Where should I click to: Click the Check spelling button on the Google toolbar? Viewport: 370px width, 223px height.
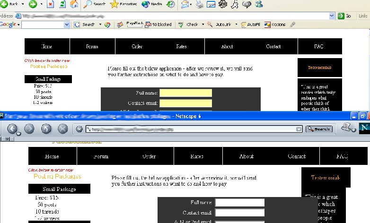(188, 24)
